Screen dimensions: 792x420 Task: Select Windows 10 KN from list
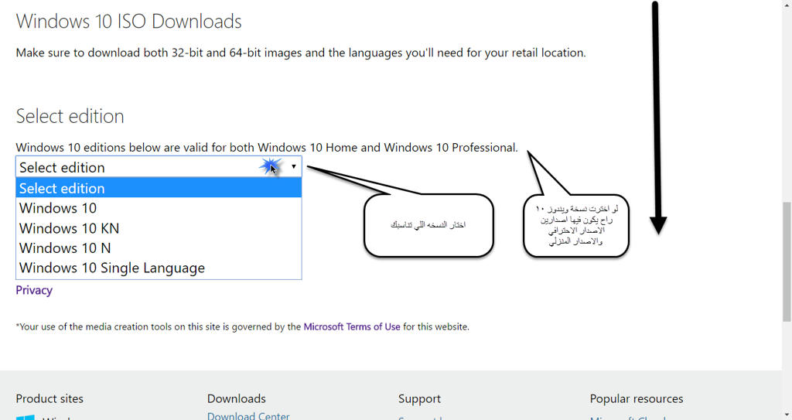point(159,228)
